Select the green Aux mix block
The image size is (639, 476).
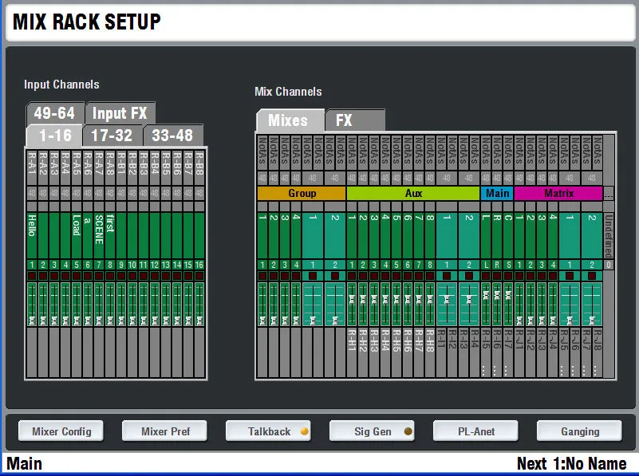[x=413, y=194]
